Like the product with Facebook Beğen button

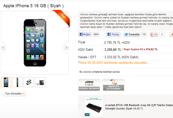pos(85,34)
